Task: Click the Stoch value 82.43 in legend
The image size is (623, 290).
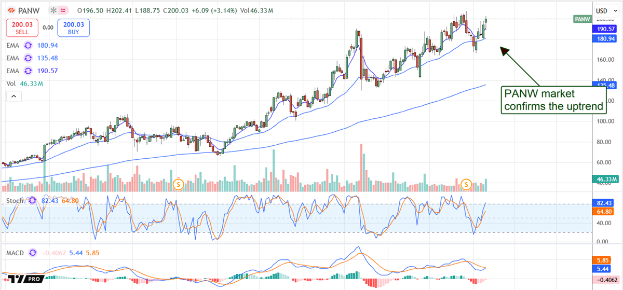Action: tap(49, 200)
